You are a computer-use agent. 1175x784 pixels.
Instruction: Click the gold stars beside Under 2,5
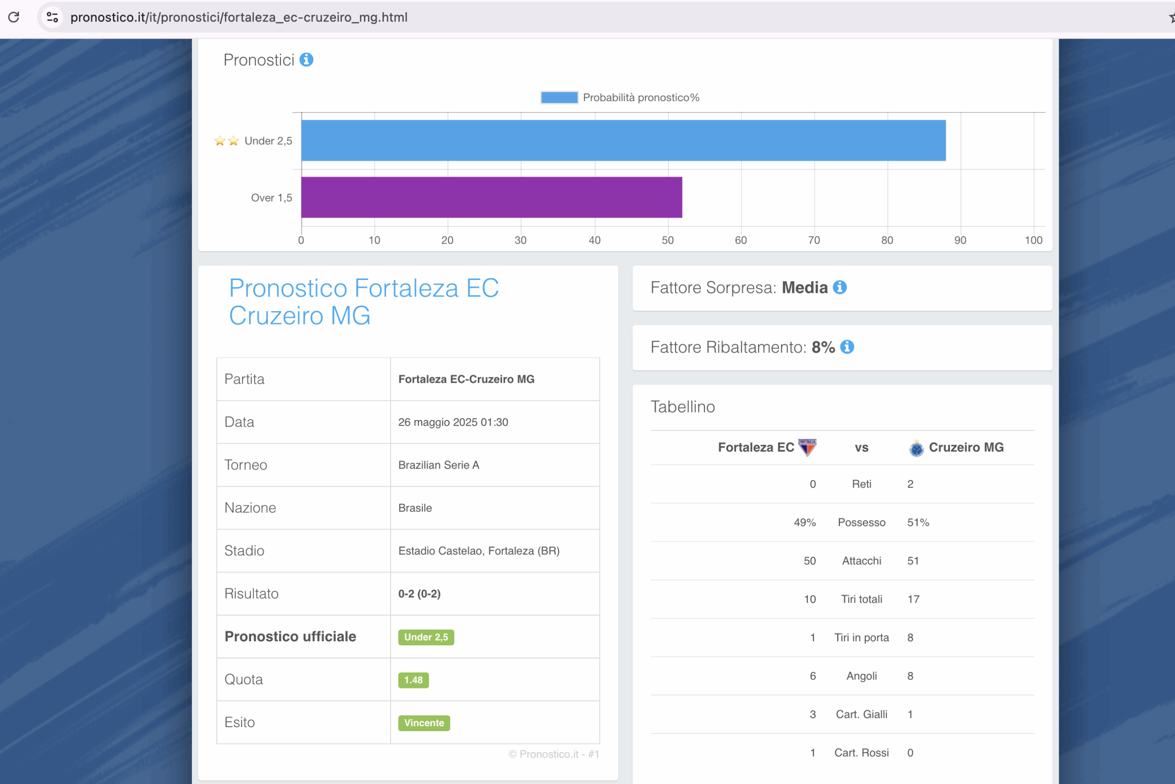point(226,141)
